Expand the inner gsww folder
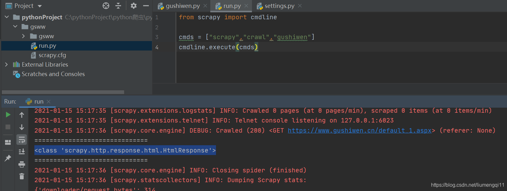The height and width of the screenshot is (191, 507). [x=24, y=36]
